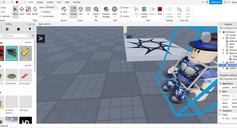The width and height of the screenshot is (237, 133).
Task: Select the Structure category thumbnail
Action: tap(11, 53)
